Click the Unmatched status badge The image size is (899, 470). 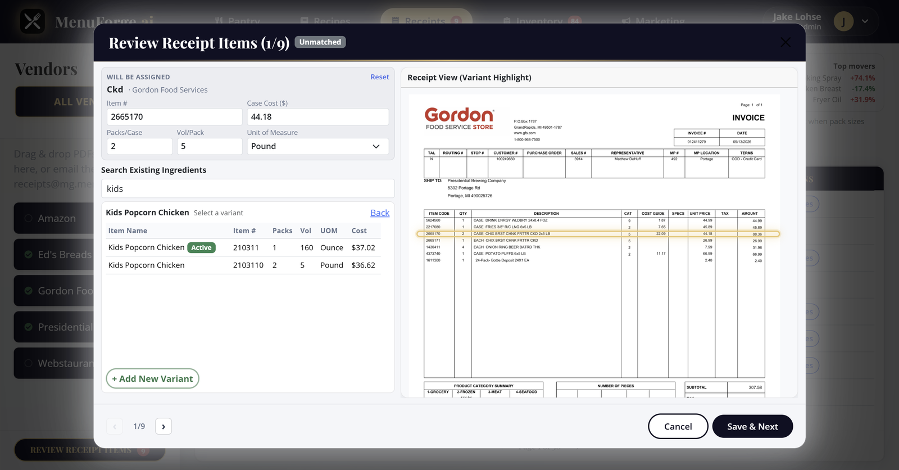[x=320, y=42]
